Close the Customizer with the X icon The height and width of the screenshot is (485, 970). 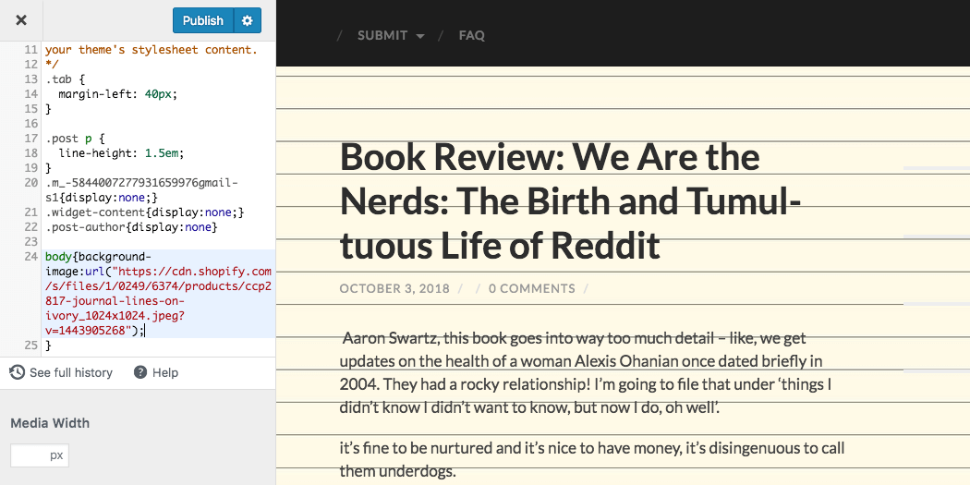[21, 19]
